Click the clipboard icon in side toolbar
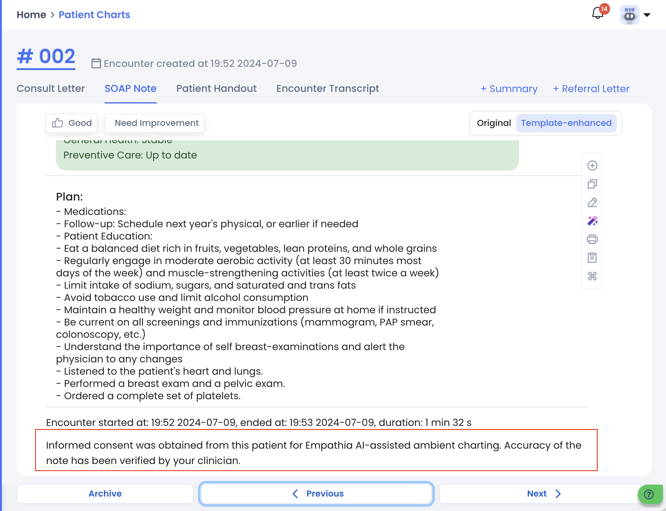Screen dimensions: 666x511 tap(592, 258)
